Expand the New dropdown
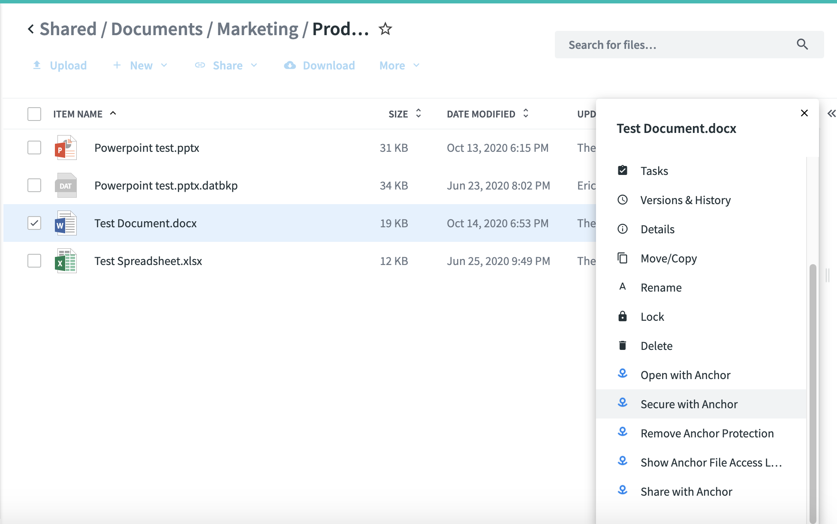837x524 pixels. (141, 66)
